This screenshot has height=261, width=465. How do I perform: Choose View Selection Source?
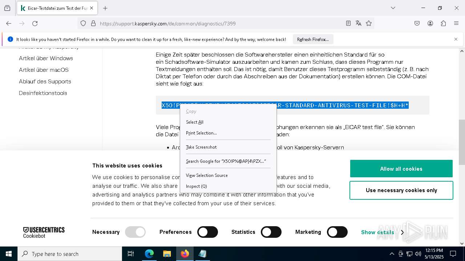[228, 175]
